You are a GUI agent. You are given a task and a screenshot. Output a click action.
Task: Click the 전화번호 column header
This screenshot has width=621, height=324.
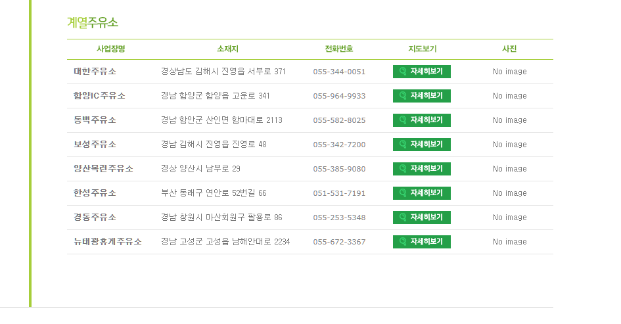coord(339,49)
